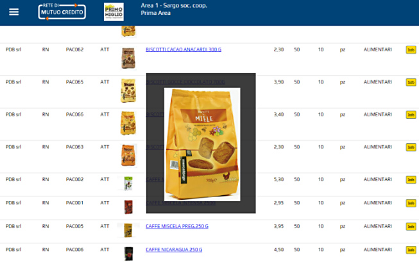This screenshot has height=262, width=419.
Task: Open the hamburger navigation menu
Action: (x=13, y=12)
